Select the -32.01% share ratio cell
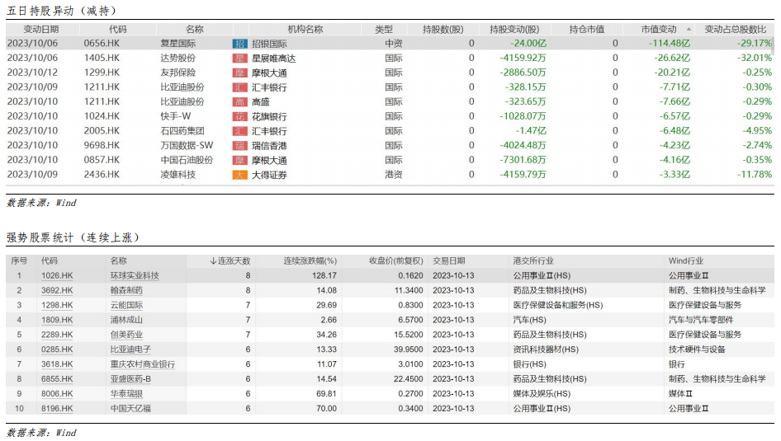 pos(754,59)
